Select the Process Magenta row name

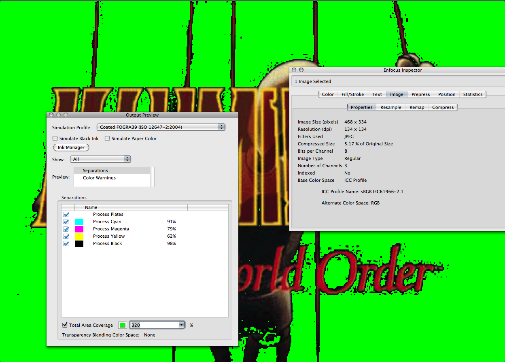click(x=111, y=229)
